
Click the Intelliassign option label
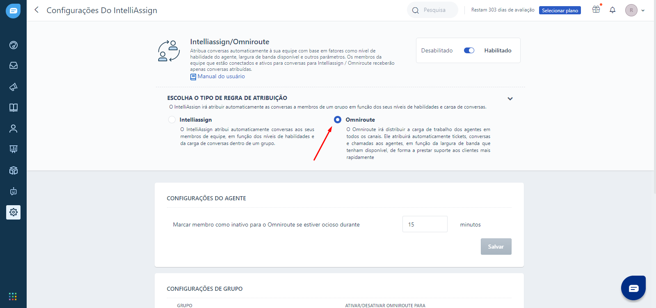196,120
